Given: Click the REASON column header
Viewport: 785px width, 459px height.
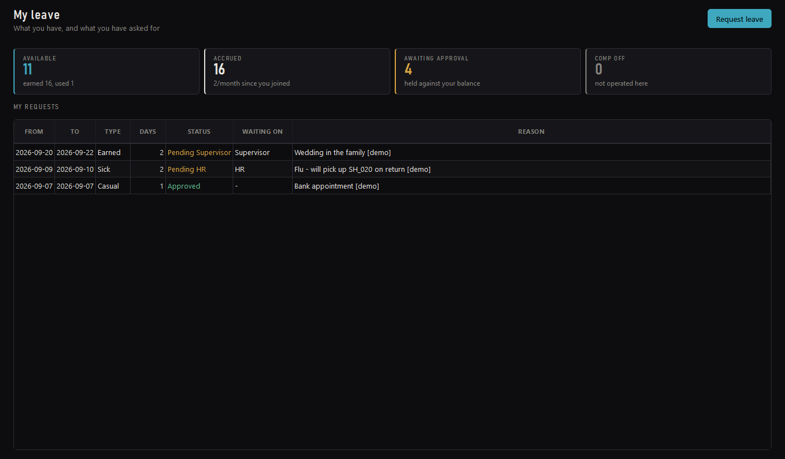Looking at the screenshot, I should [x=531, y=132].
